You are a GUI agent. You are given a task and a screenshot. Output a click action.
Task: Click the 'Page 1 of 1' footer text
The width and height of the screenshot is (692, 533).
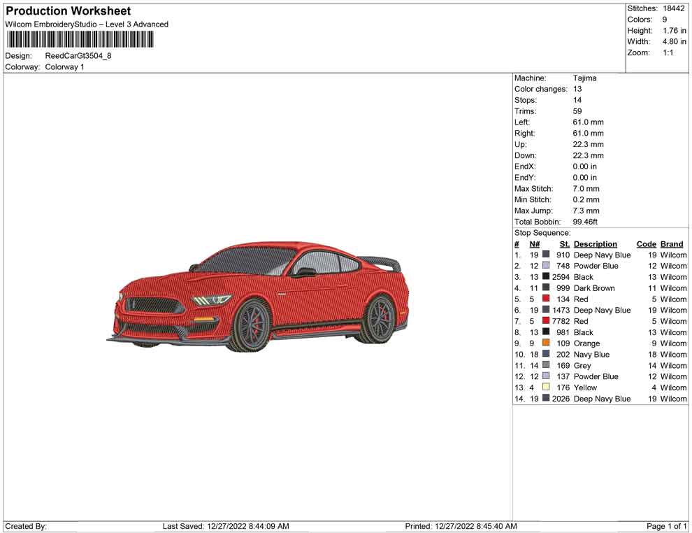[666, 526]
